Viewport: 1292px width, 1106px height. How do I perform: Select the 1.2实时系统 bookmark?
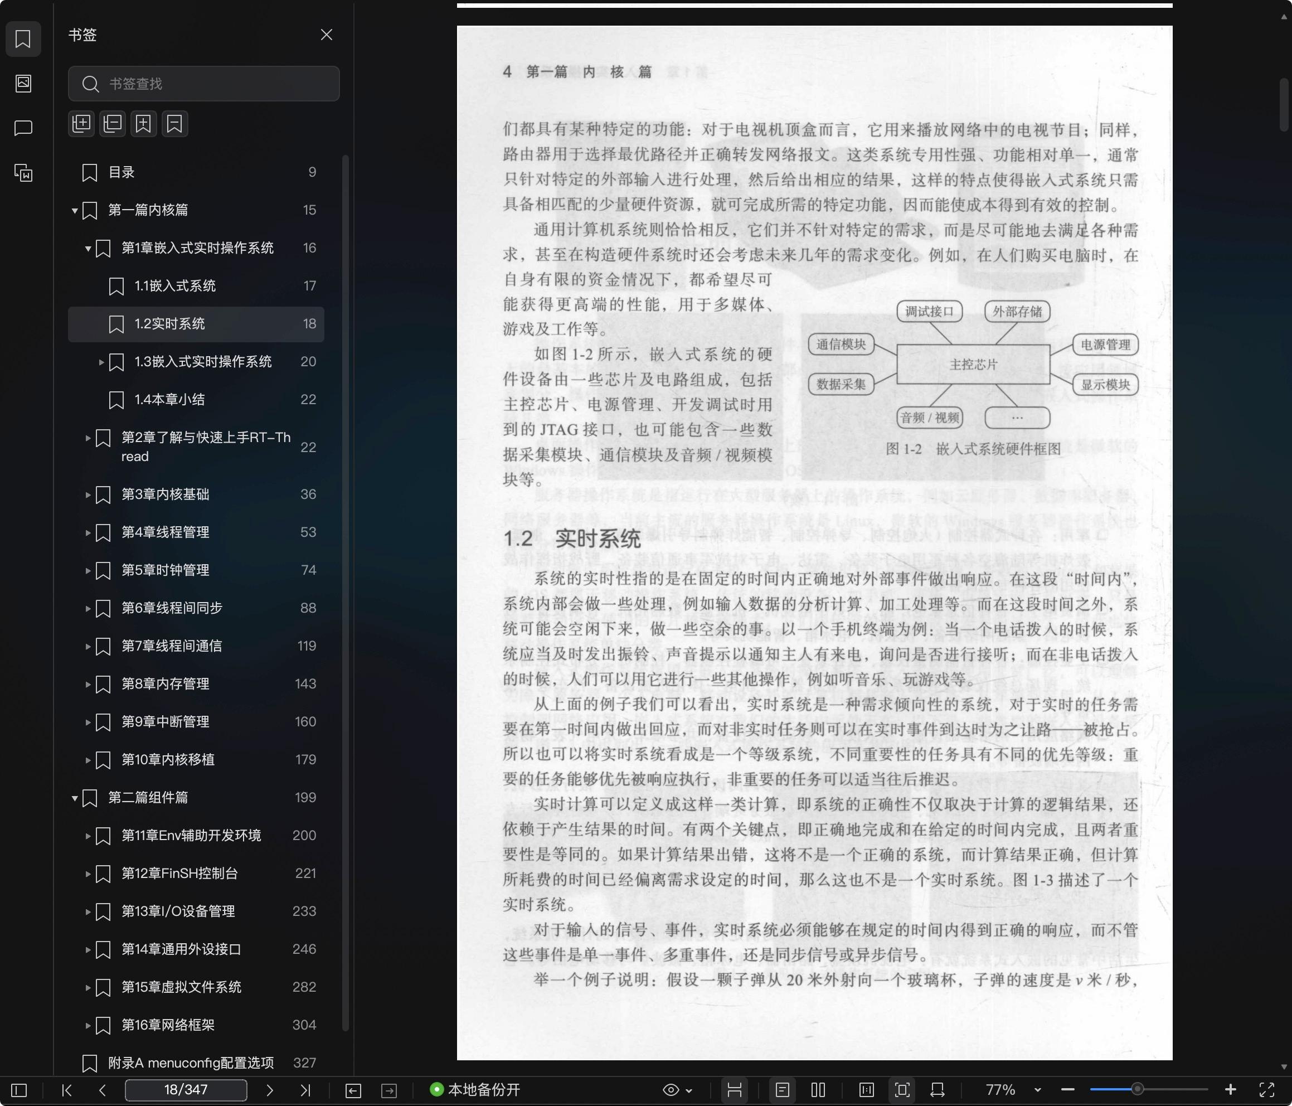pos(196,324)
